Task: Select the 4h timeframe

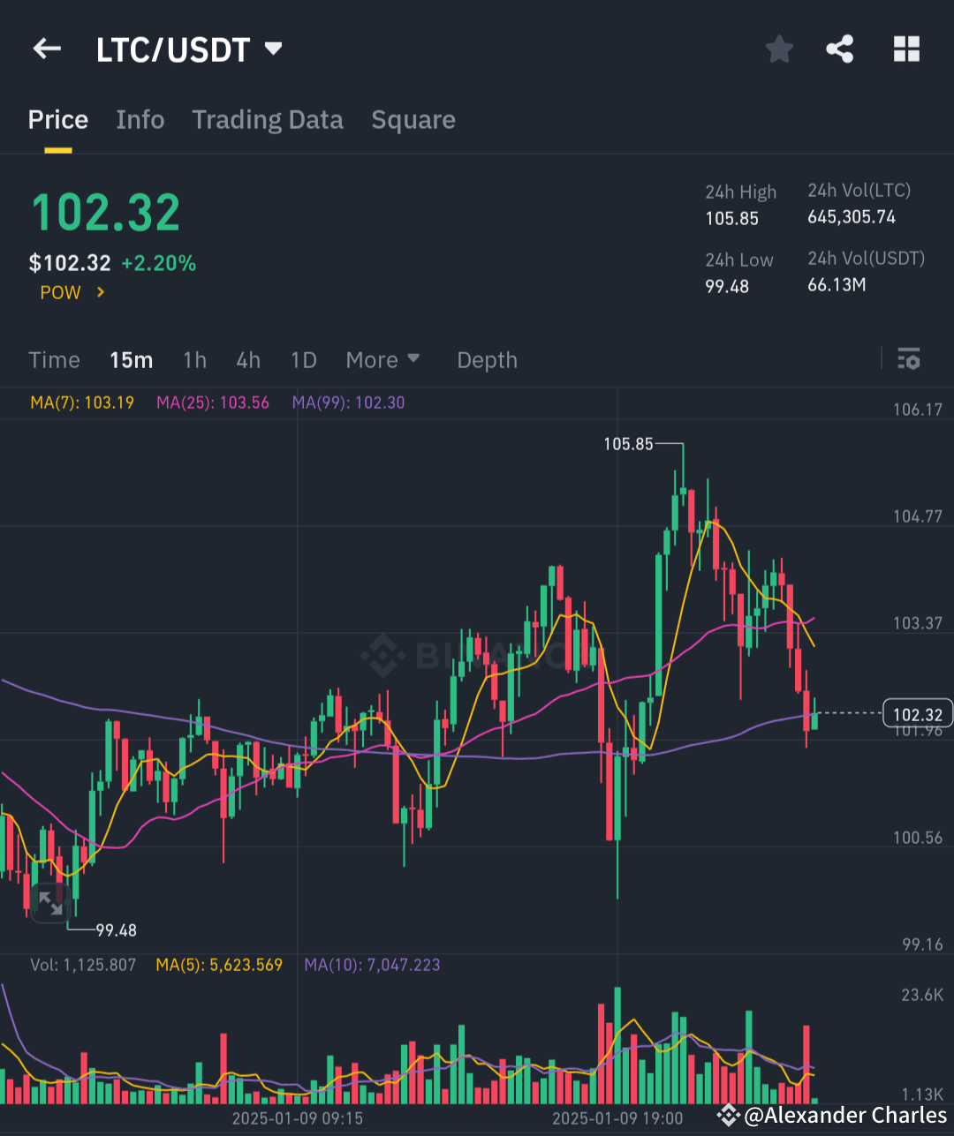Action: pyautogui.click(x=247, y=359)
